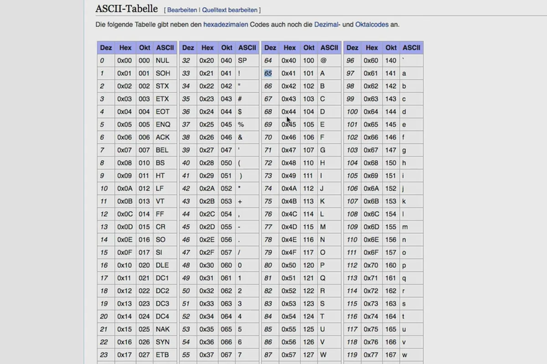
Task: Click the DLE ASCII cell
Action: pyautogui.click(x=165, y=265)
